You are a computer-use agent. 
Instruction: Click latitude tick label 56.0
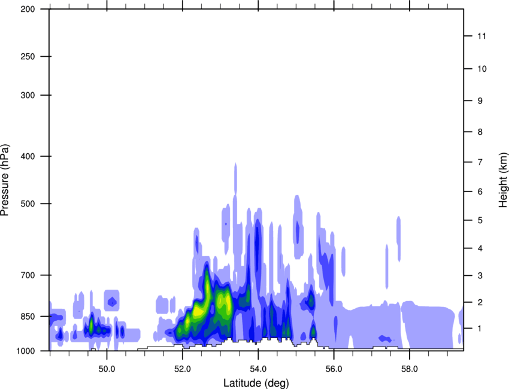click(x=334, y=369)
